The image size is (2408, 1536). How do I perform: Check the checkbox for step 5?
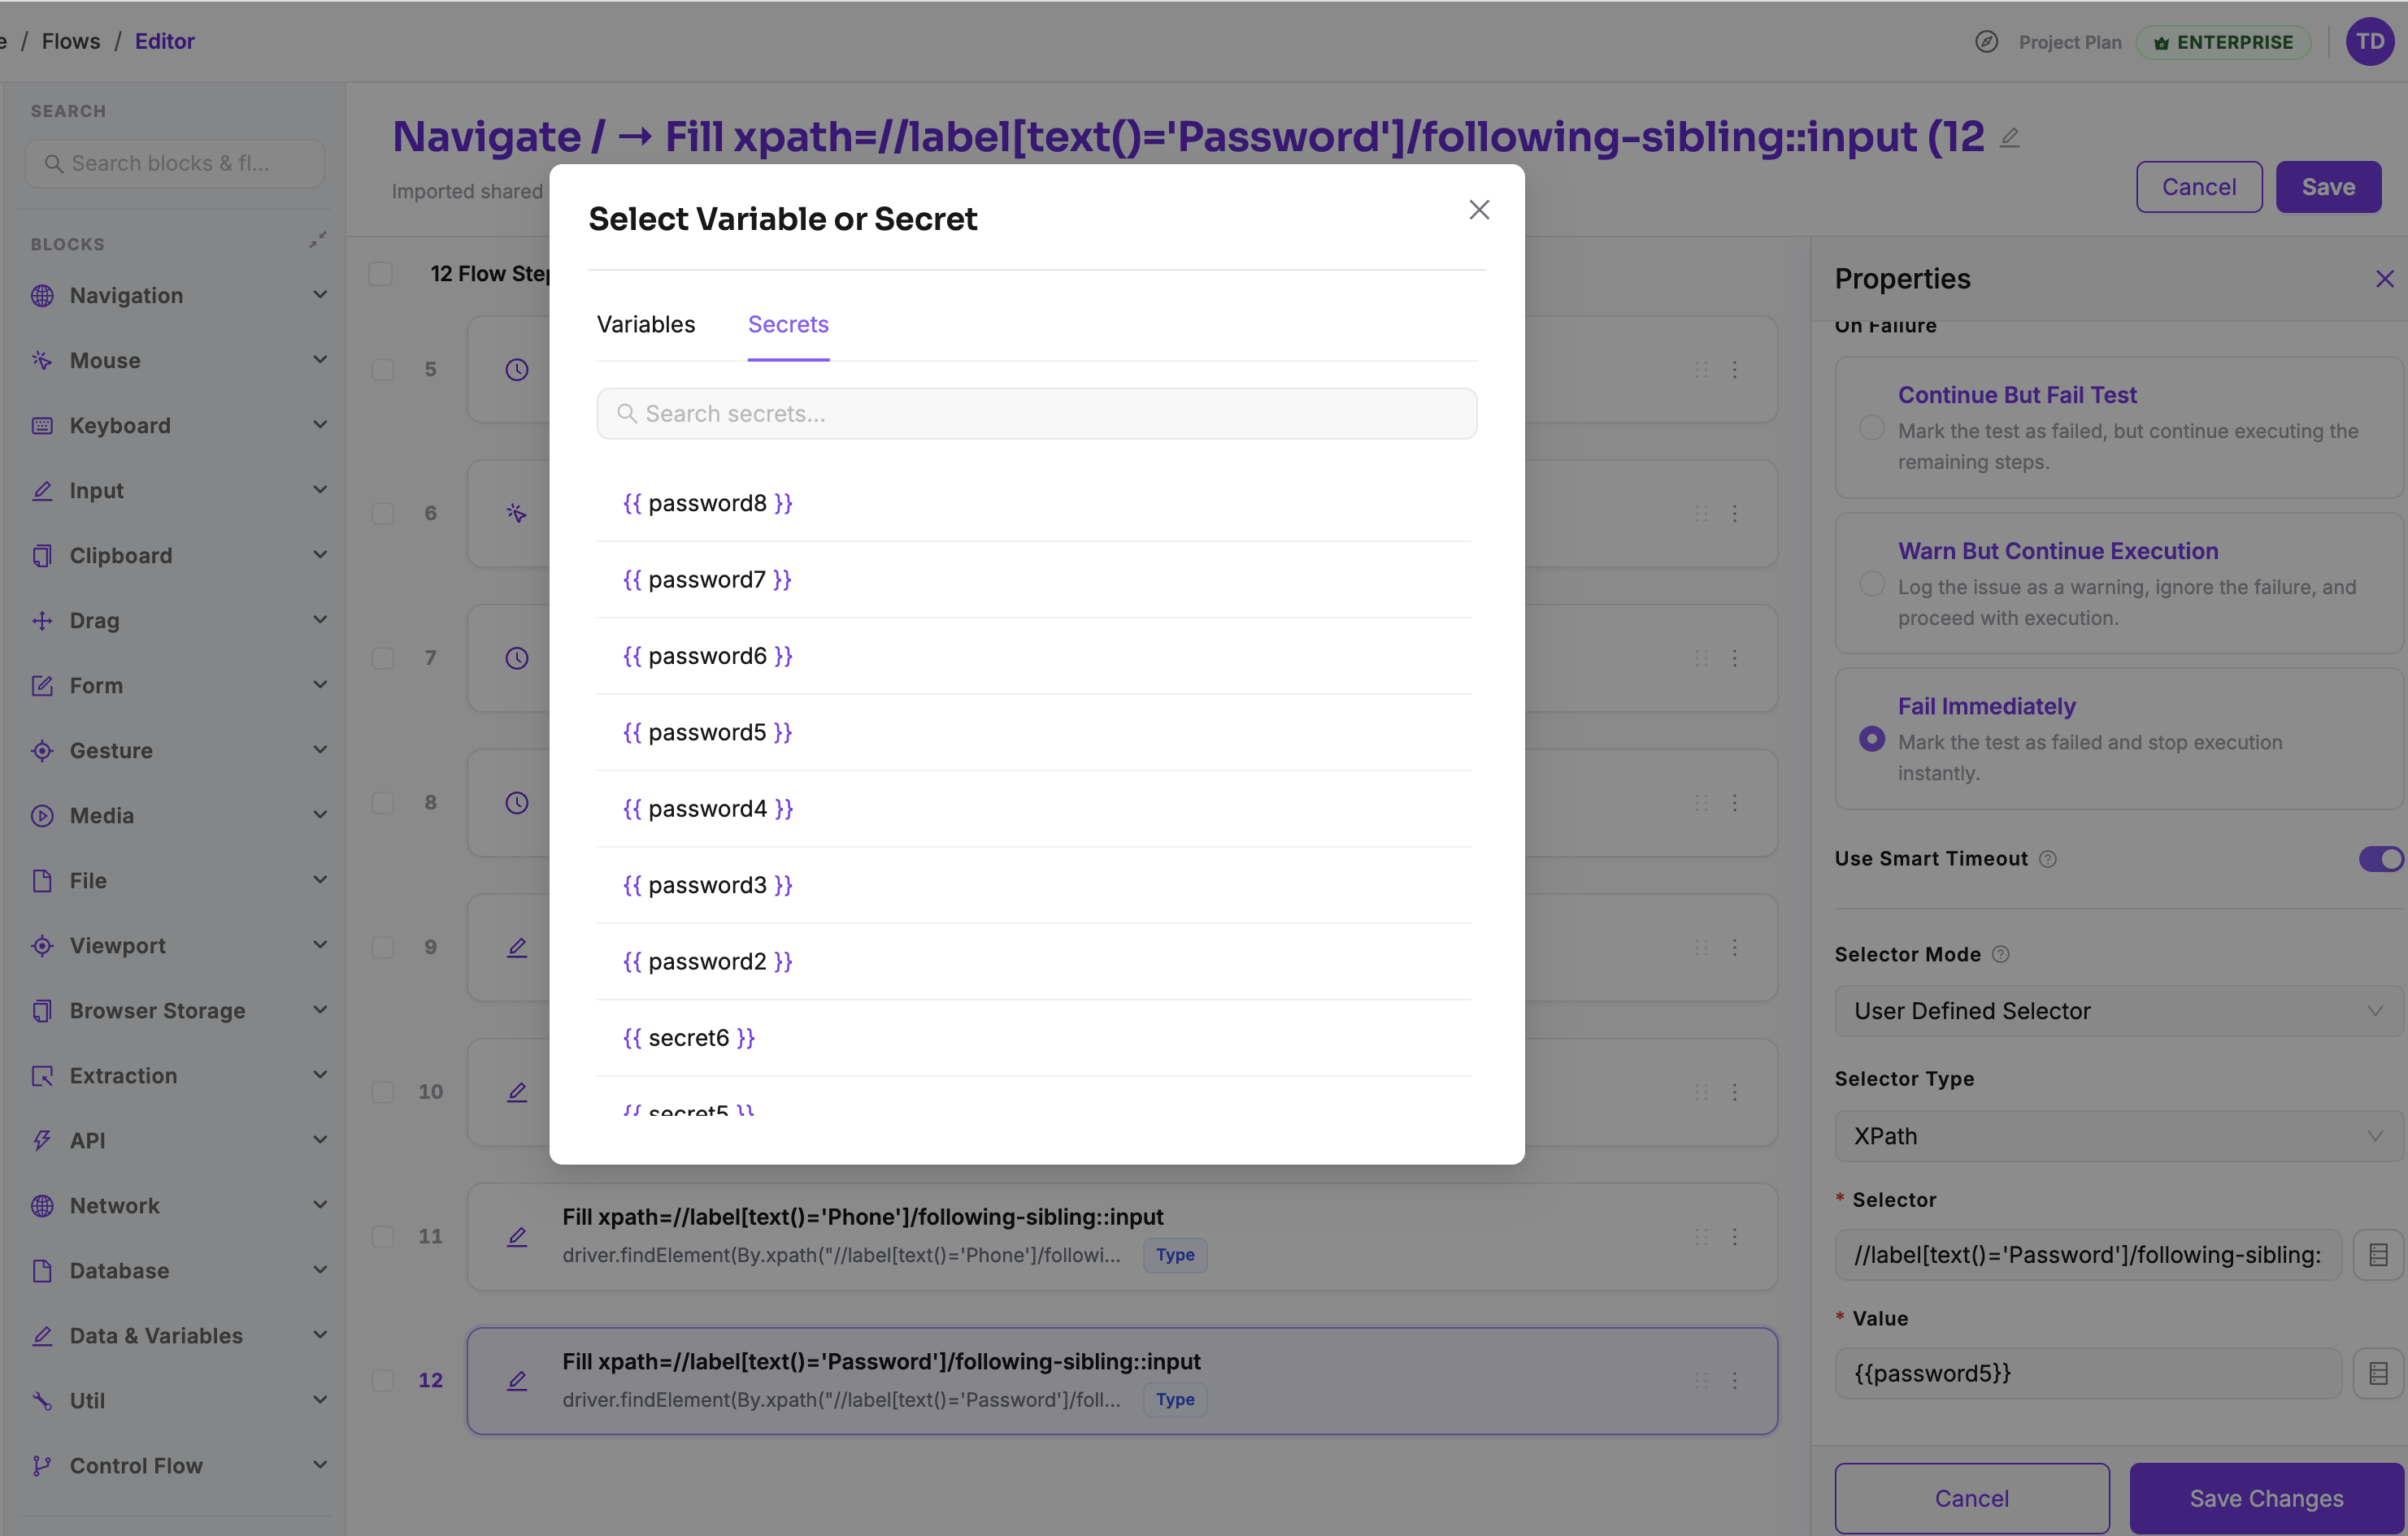(383, 370)
